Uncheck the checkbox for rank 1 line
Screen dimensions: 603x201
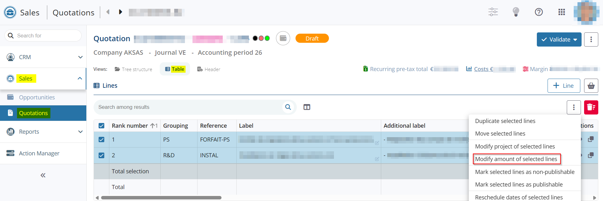click(101, 140)
